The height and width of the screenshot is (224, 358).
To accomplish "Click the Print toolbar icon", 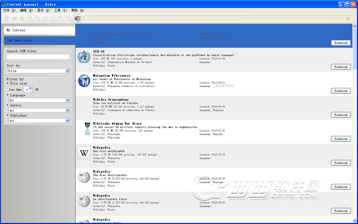I will tap(53, 18).
